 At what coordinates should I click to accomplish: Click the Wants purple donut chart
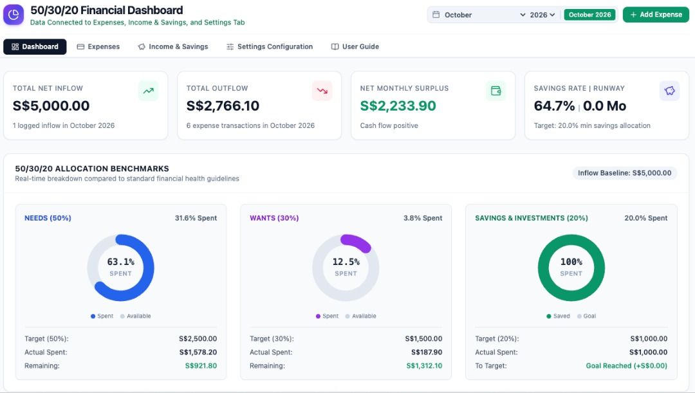pos(346,268)
